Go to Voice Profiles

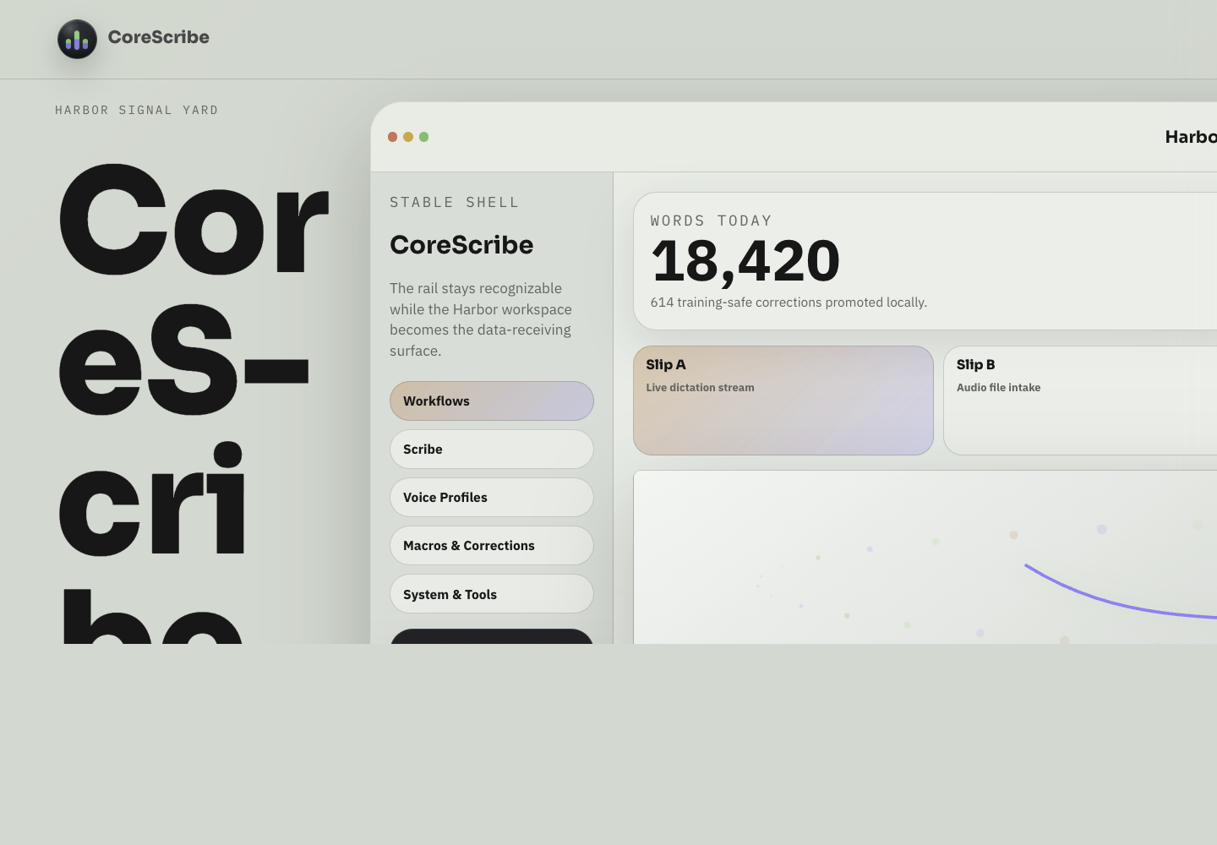coord(492,497)
